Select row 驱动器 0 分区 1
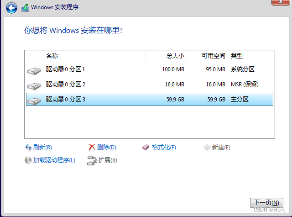Screen dimensions: 292x217 point(150,69)
